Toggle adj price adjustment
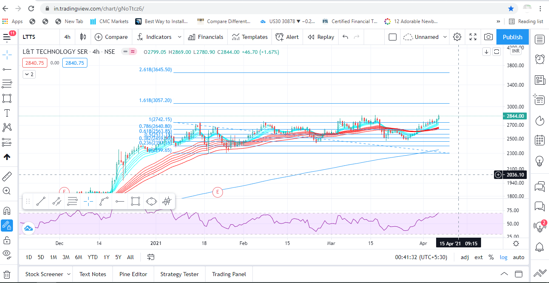Screen dimensions: 549x283 [465, 257]
